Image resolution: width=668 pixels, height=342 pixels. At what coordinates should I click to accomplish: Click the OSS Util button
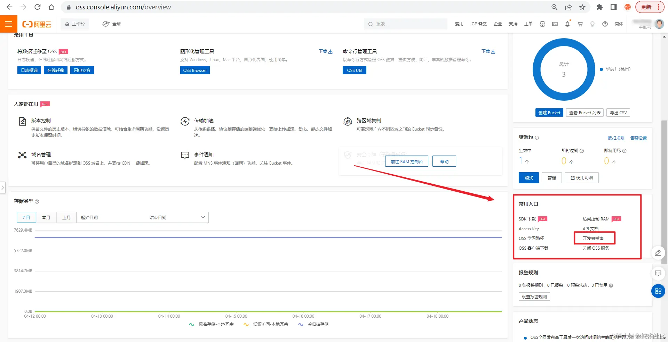(355, 70)
